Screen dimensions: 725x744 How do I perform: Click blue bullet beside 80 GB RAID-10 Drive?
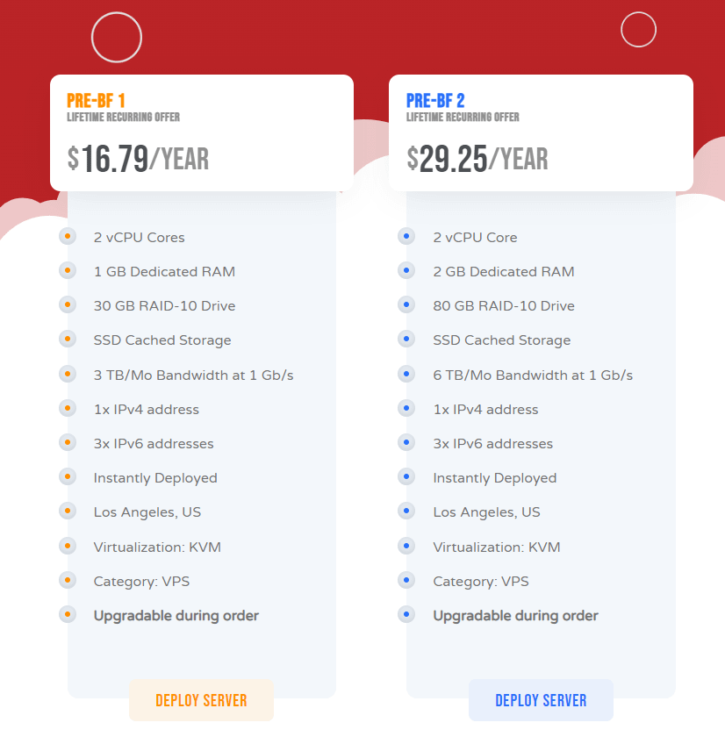[x=406, y=305]
